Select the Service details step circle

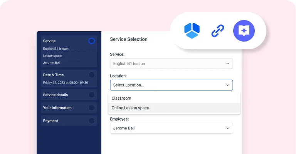coord(92,95)
